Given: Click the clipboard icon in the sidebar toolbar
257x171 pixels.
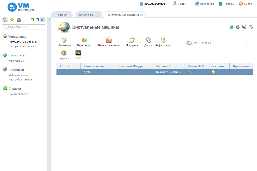Looking at the screenshot, I should [x=19, y=20].
